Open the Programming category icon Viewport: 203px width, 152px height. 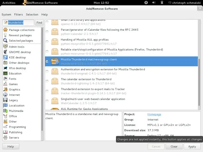pos(5,127)
